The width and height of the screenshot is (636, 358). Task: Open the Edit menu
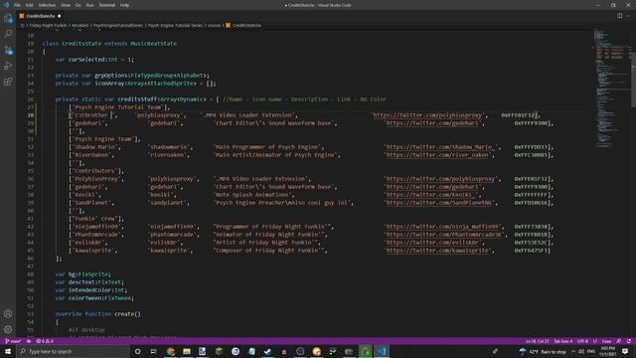(x=30, y=5)
